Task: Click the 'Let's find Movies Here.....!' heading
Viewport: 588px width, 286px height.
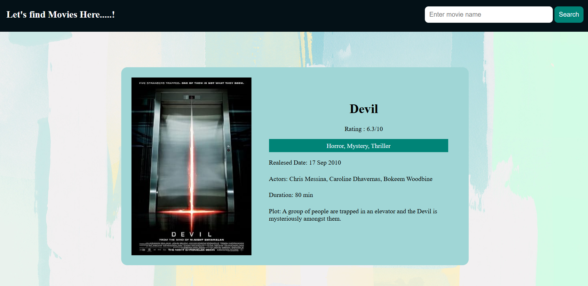Action: pyautogui.click(x=60, y=15)
